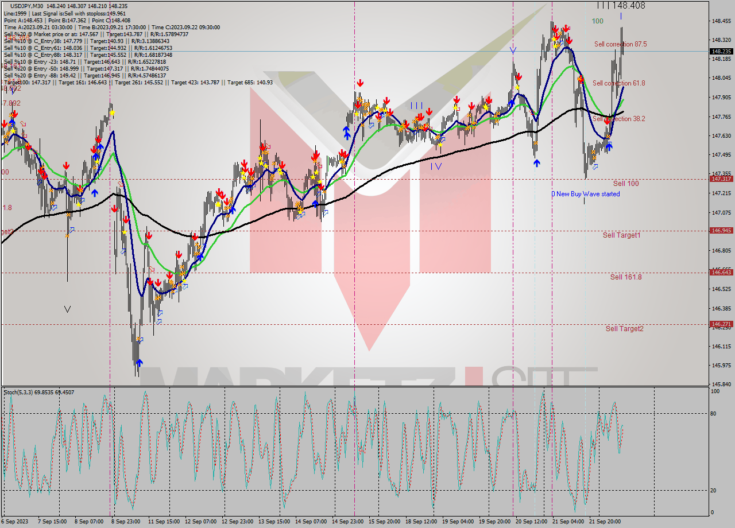Click the 'Sell correction 38.2' label
Image resolution: width=735 pixels, height=528 pixels.
click(x=618, y=119)
